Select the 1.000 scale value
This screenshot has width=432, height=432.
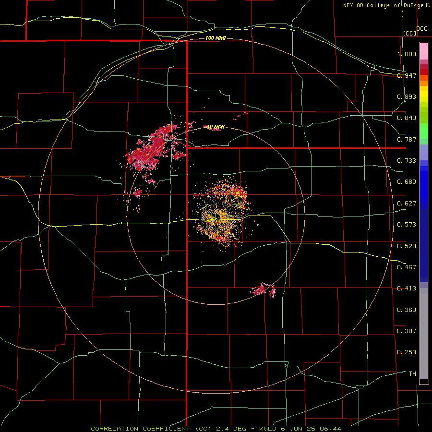coord(407,54)
